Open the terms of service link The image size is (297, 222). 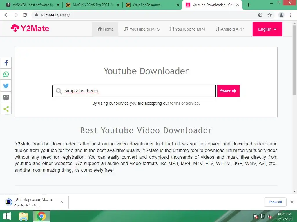point(185,103)
